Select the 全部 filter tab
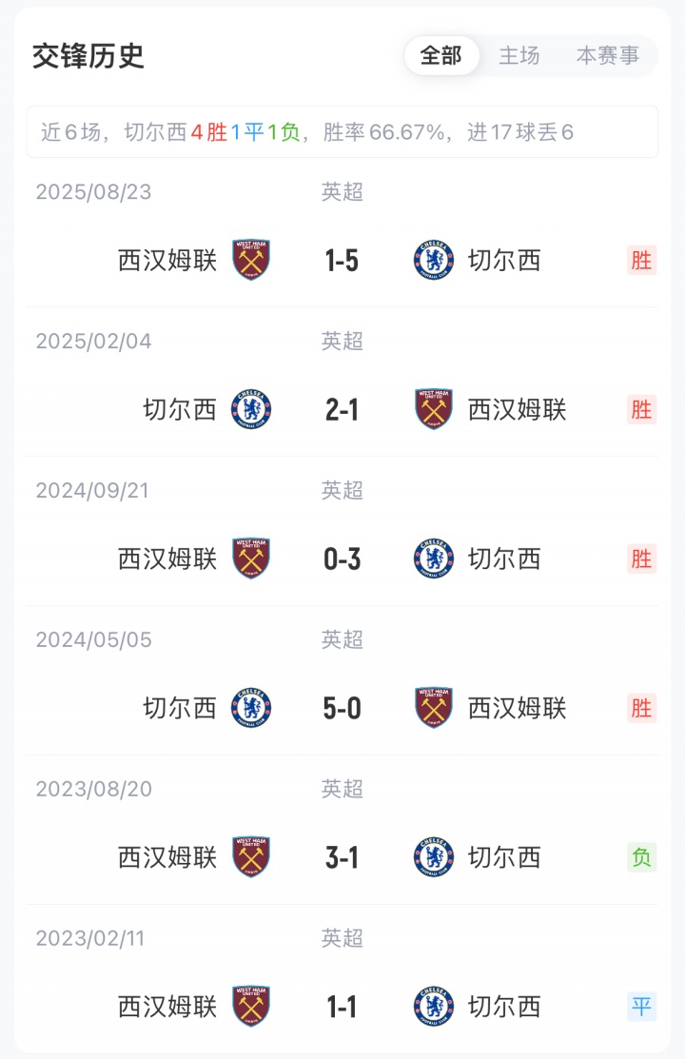The image size is (685, 1059). pyautogui.click(x=440, y=56)
